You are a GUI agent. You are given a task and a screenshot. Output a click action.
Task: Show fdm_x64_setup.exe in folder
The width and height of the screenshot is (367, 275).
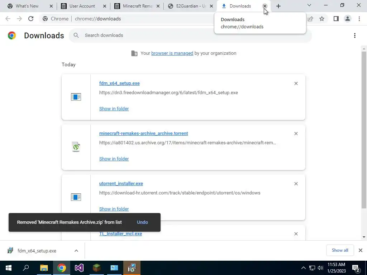point(114,109)
